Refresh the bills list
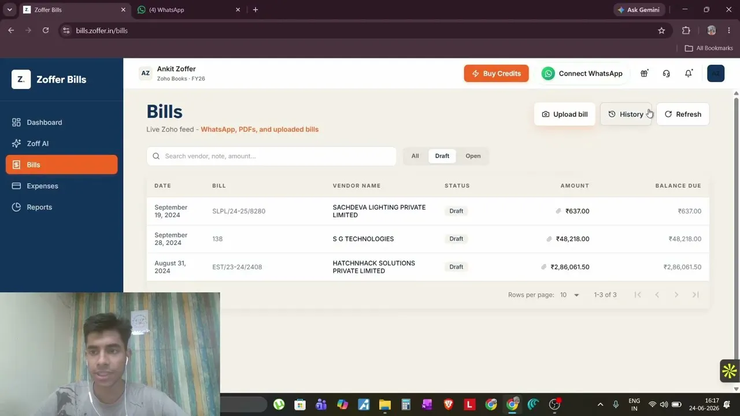740x416 pixels. pos(683,114)
